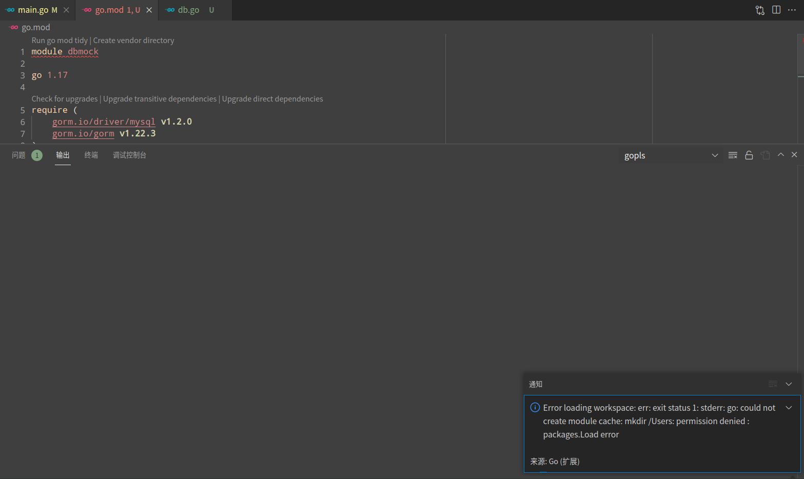Click Upgrade direct dependencies code lens
Image resolution: width=804 pixels, height=479 pixels.
272,98
